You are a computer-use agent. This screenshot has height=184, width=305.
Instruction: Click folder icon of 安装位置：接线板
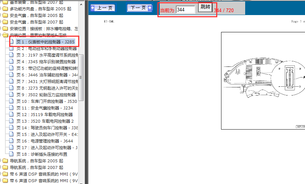pyautogui.click(x=5, y=29)
